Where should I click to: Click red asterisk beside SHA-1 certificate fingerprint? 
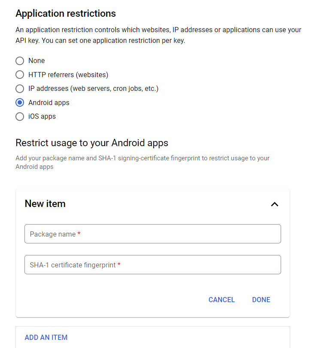[x=119, y=265]
